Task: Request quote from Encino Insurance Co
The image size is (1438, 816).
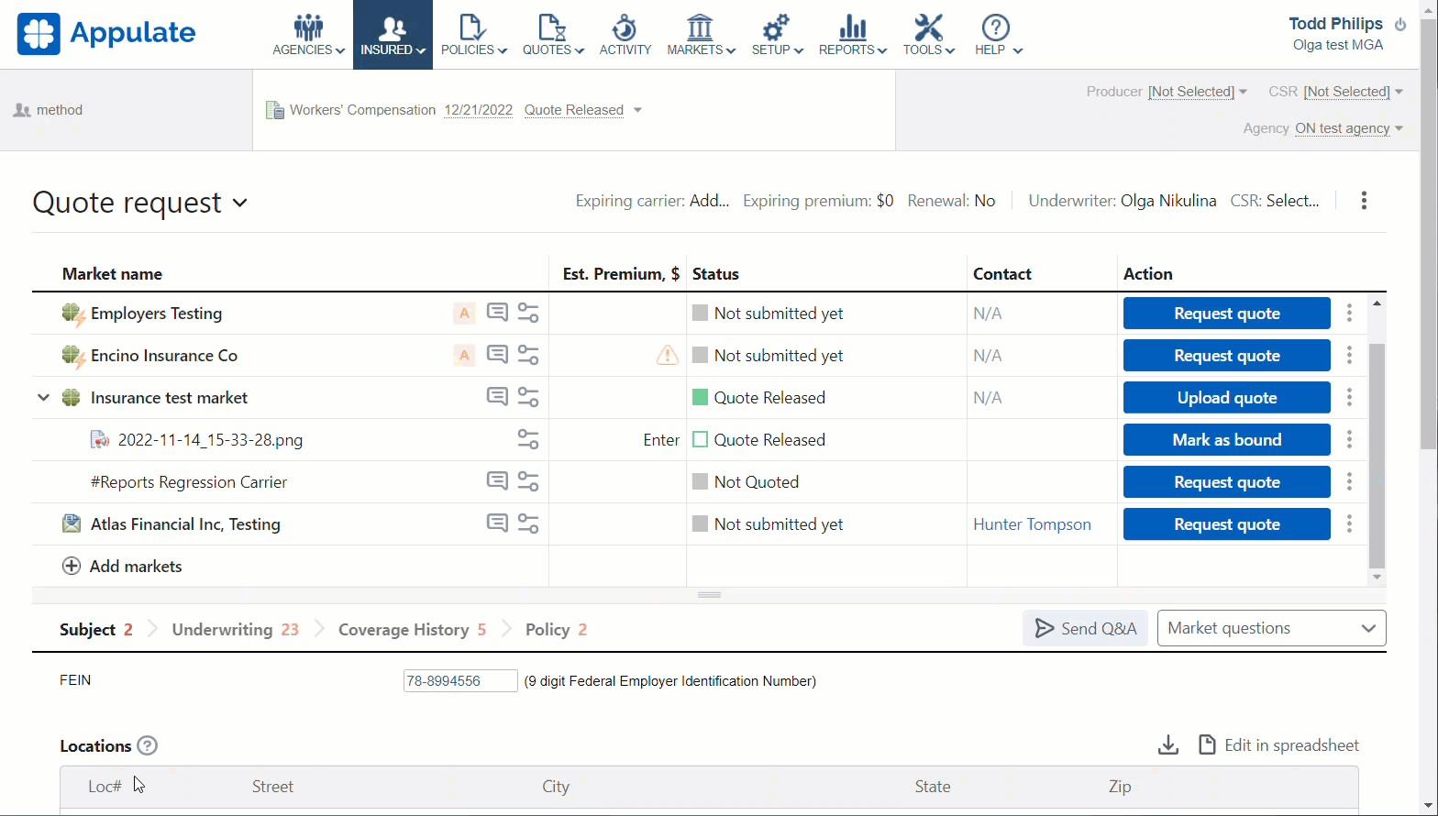Action: tap(1227, 356)
